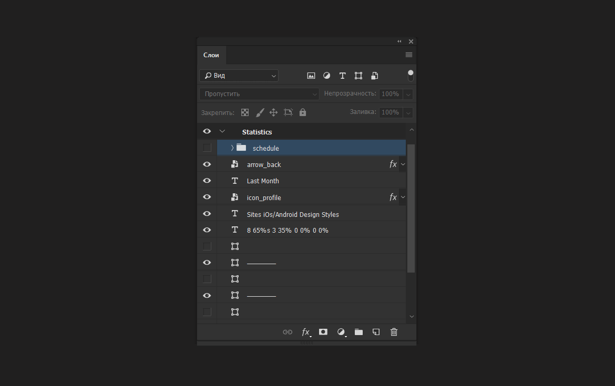Expand the schedule group
This screenshot has height=386, width=615.
[232, 148]
